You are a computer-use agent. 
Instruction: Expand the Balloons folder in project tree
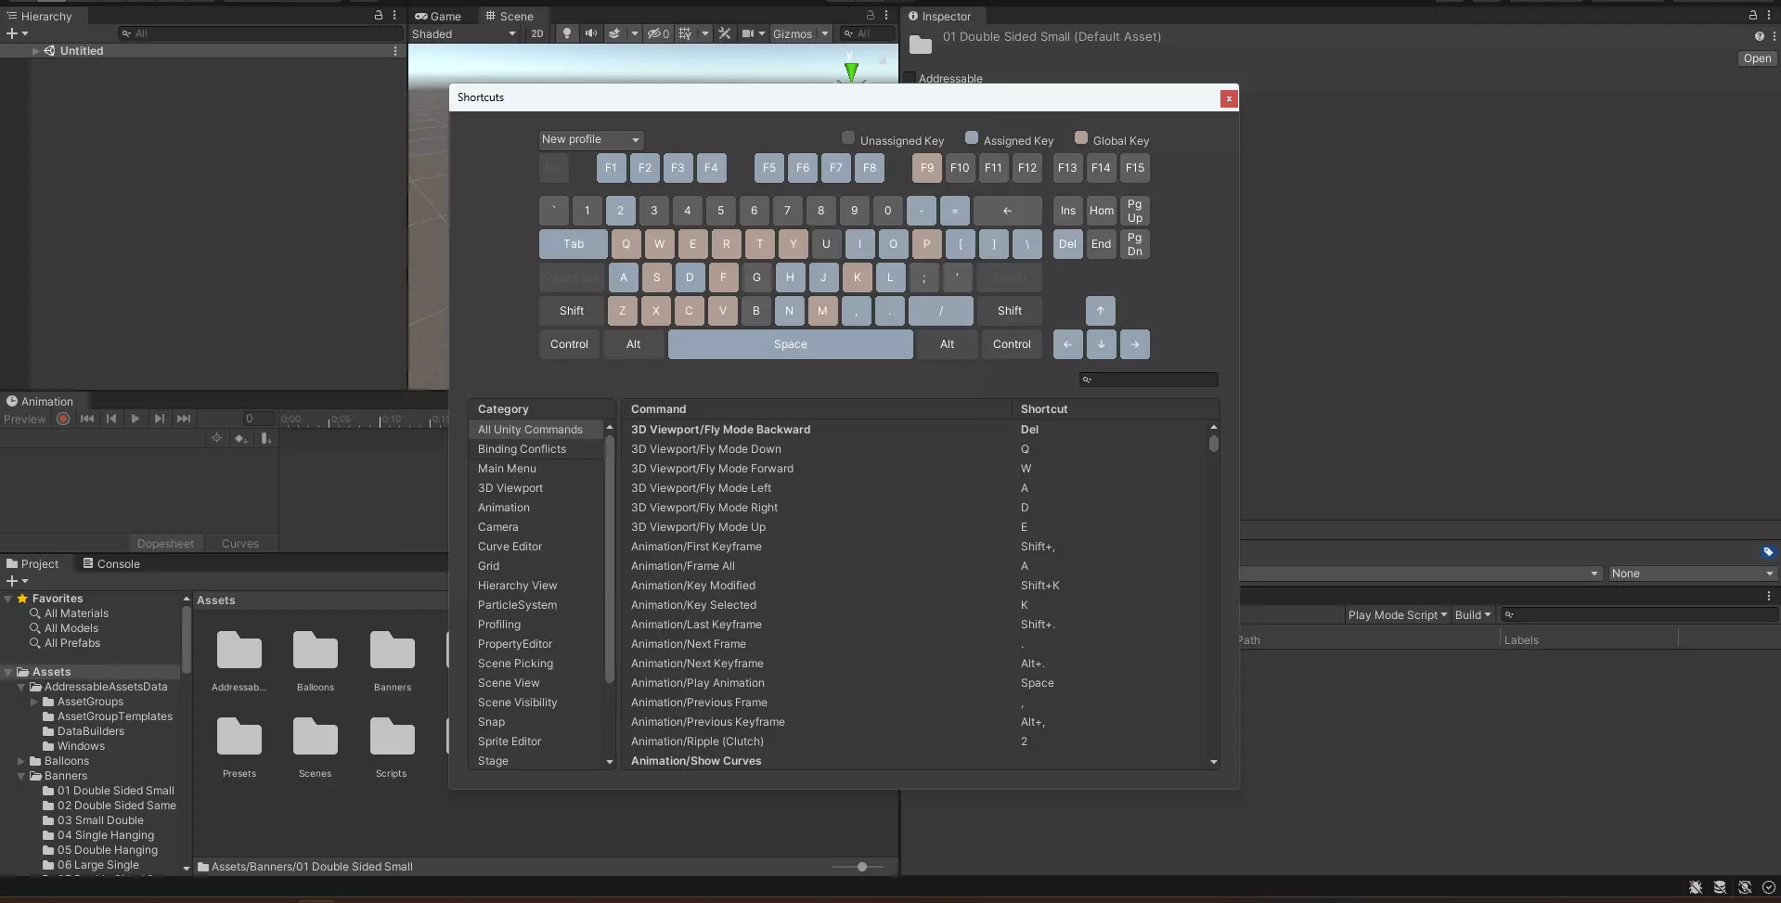(21, 761)
